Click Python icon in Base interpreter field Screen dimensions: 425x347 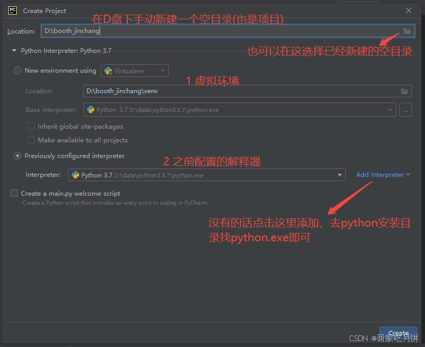click(91, 109)
